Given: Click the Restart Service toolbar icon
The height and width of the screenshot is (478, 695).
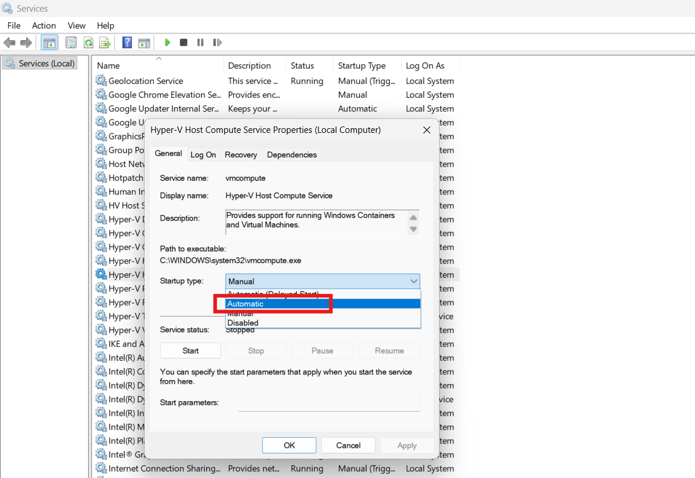Looking at the screenshot, I should point(217,42).
